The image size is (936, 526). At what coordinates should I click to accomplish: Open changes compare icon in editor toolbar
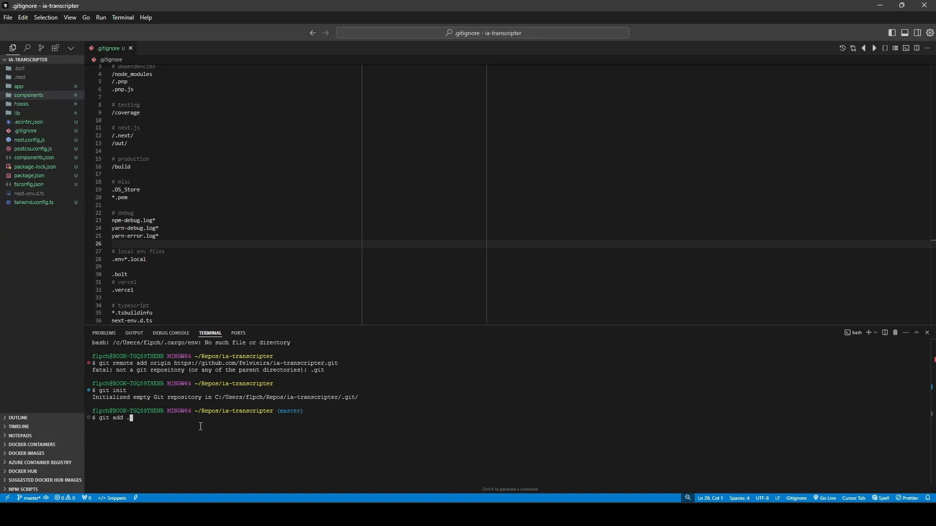853,48
